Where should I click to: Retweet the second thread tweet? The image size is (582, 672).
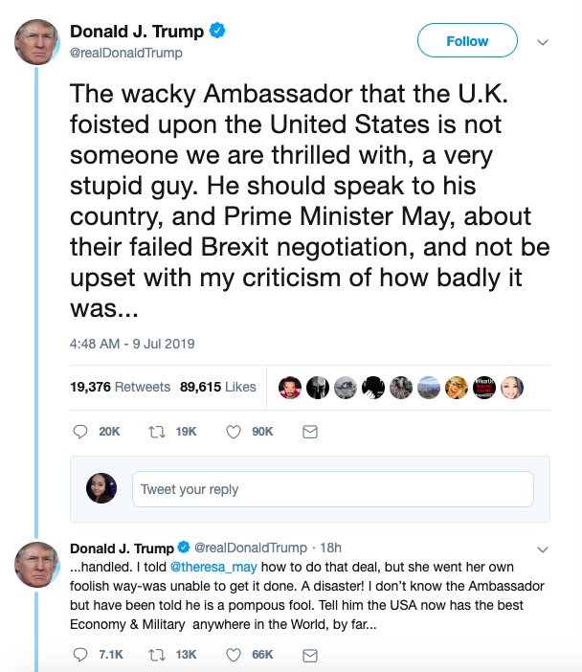156,654
